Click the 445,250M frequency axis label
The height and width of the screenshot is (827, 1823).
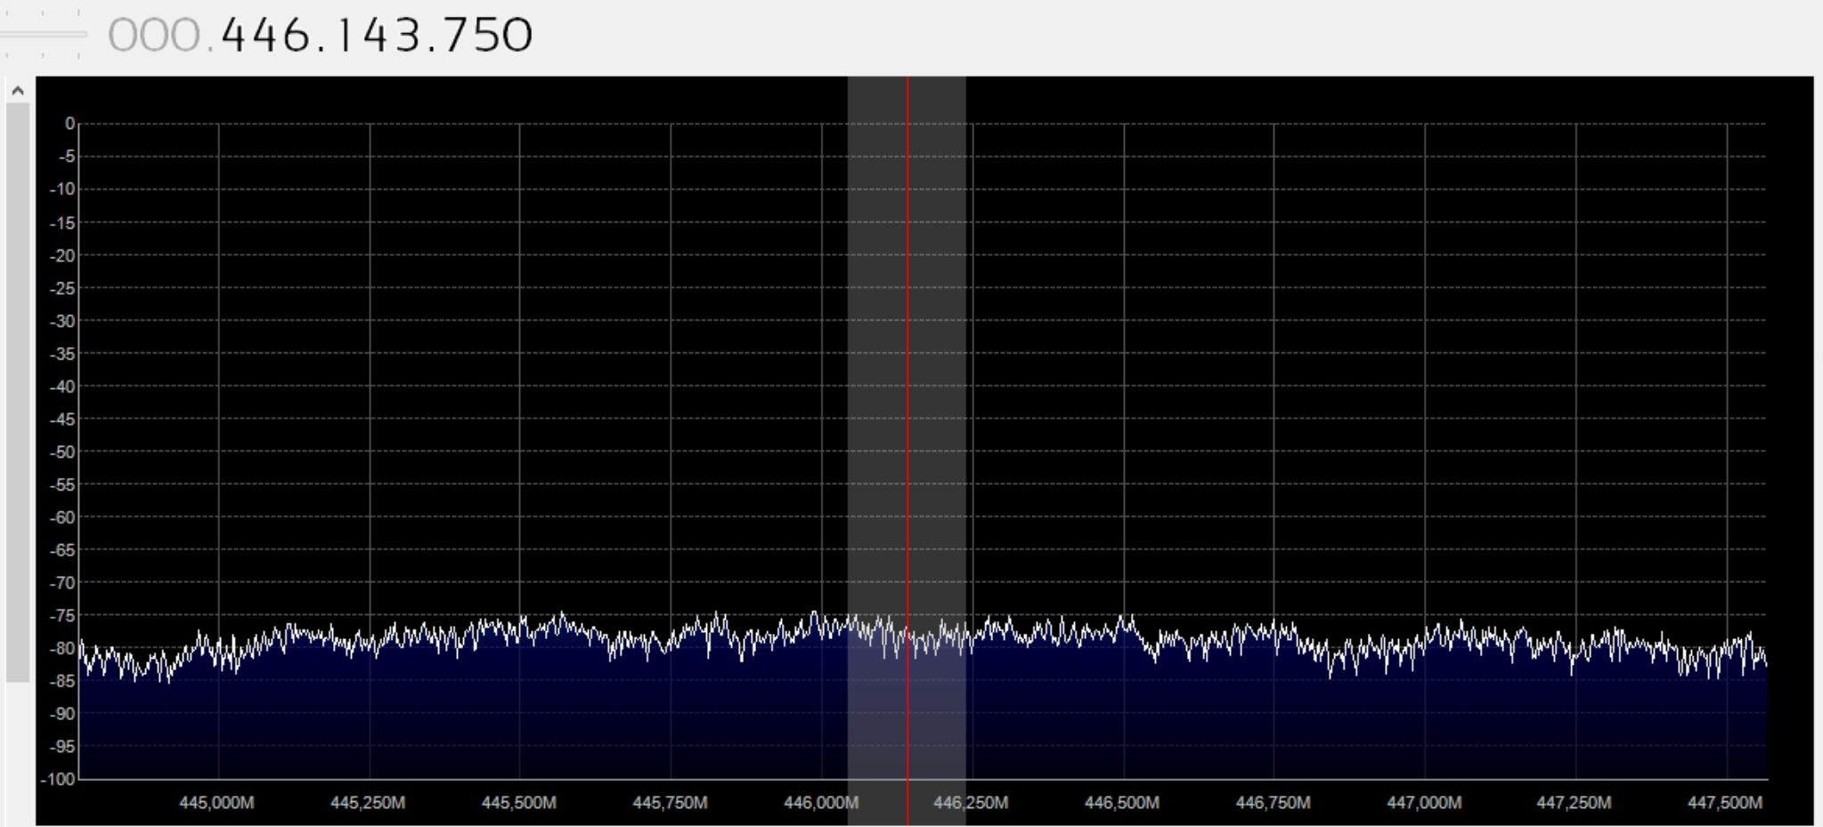pos(368,803)
